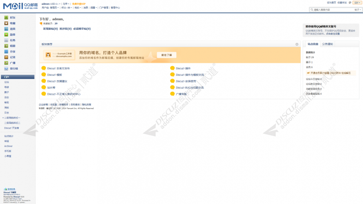This screenshot has height=204, width=363.
Task: Click the 收藏本站 link
Action: [342, 3]
